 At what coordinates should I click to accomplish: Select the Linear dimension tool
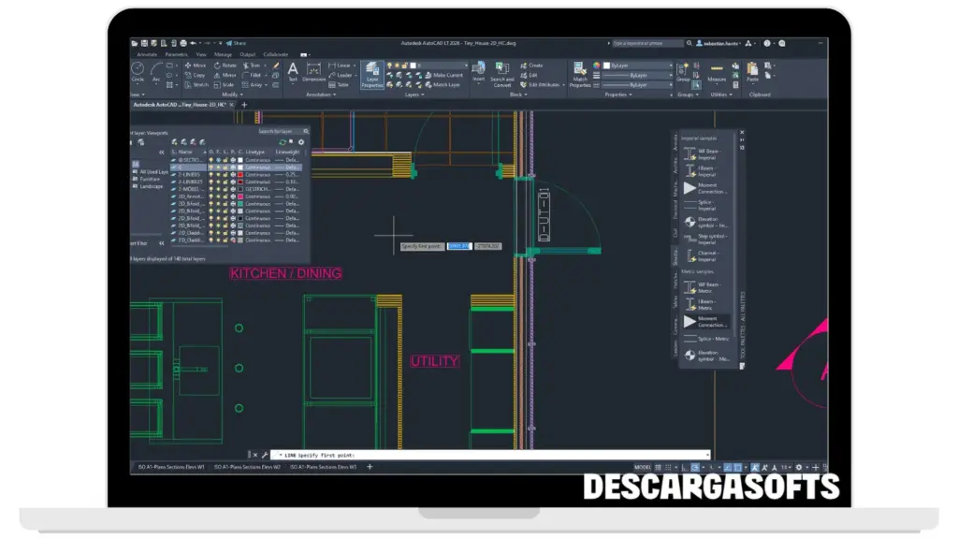(x=341, y=66)
